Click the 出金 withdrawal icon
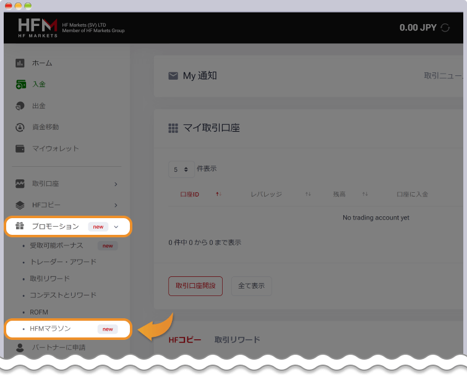 tap(20, 106)
